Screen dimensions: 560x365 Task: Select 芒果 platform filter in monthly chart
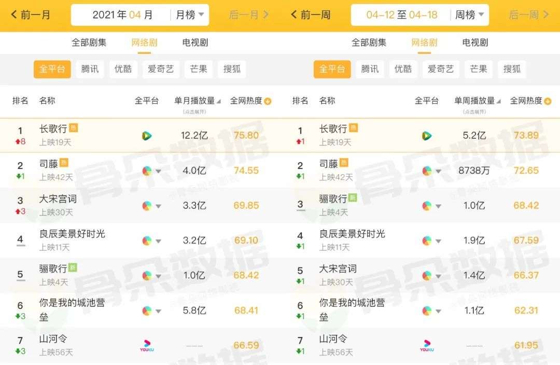[x=199, y=69]
